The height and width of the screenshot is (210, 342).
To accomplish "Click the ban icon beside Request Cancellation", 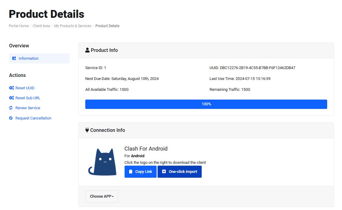I will coord(11,118).
